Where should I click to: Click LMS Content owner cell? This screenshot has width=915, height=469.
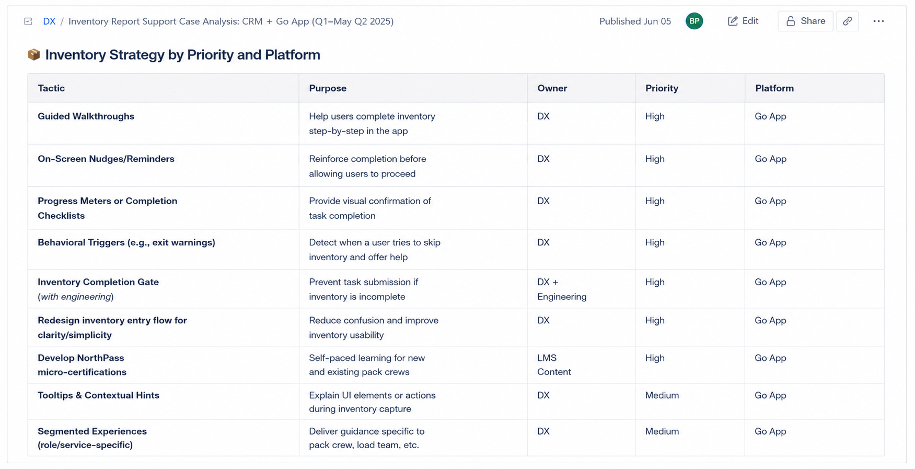581,365
